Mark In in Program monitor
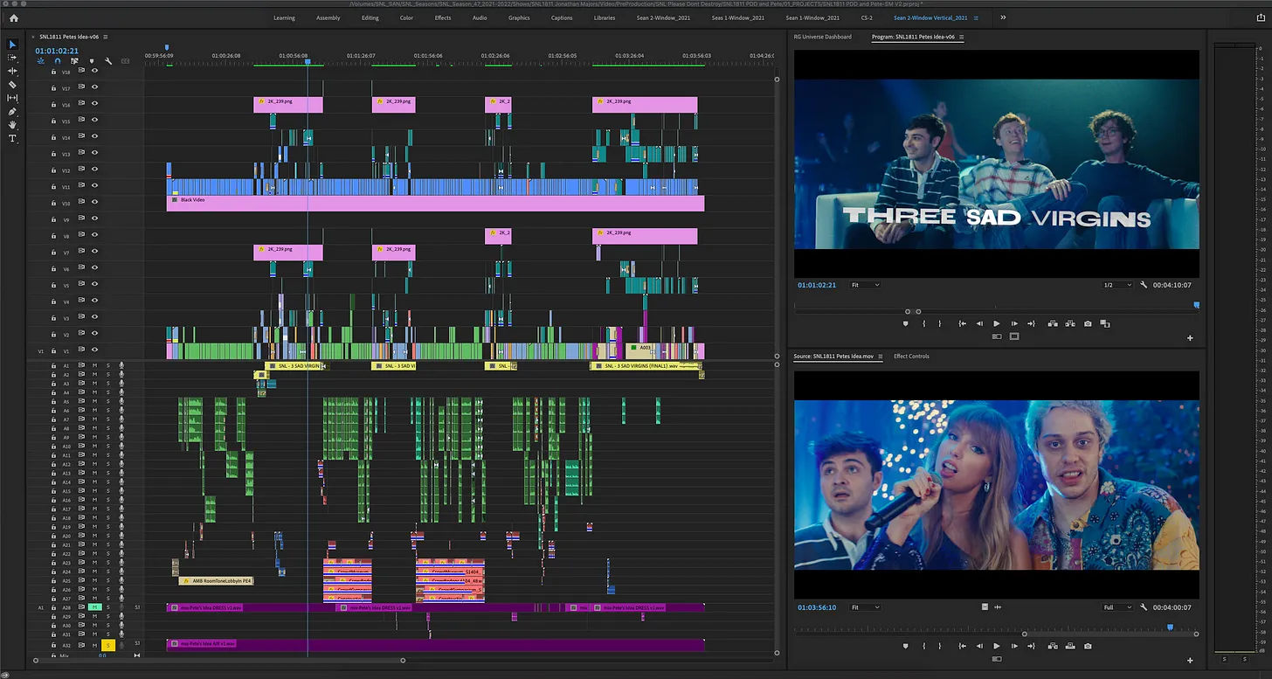Viewport: 1272px width, 679px height. click(x=924, y=324)
